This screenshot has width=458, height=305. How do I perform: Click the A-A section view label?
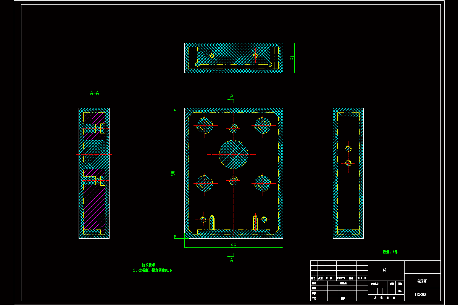pyautogui.click(x=94, y=93)
